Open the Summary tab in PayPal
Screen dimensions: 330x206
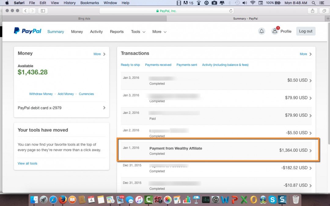pos(56,31)
